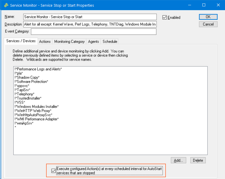Image resolution: width=225 pixels, height=179 pixels.
Task: Click the Service Monitor app icon in title bar
Action: pyautogui.click(x=6, y=5)
